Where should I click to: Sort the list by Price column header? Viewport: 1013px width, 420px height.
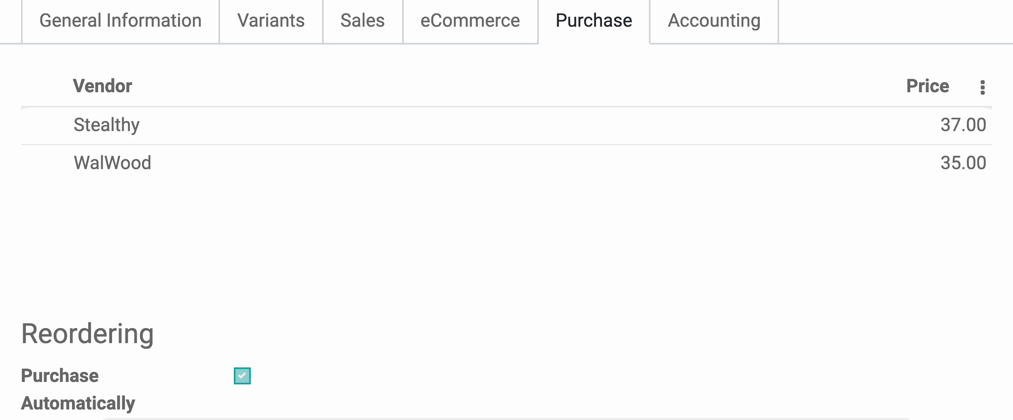(x=927, y=86)
